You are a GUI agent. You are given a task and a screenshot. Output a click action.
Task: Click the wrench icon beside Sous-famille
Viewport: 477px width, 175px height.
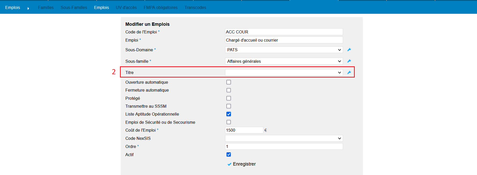349,61
